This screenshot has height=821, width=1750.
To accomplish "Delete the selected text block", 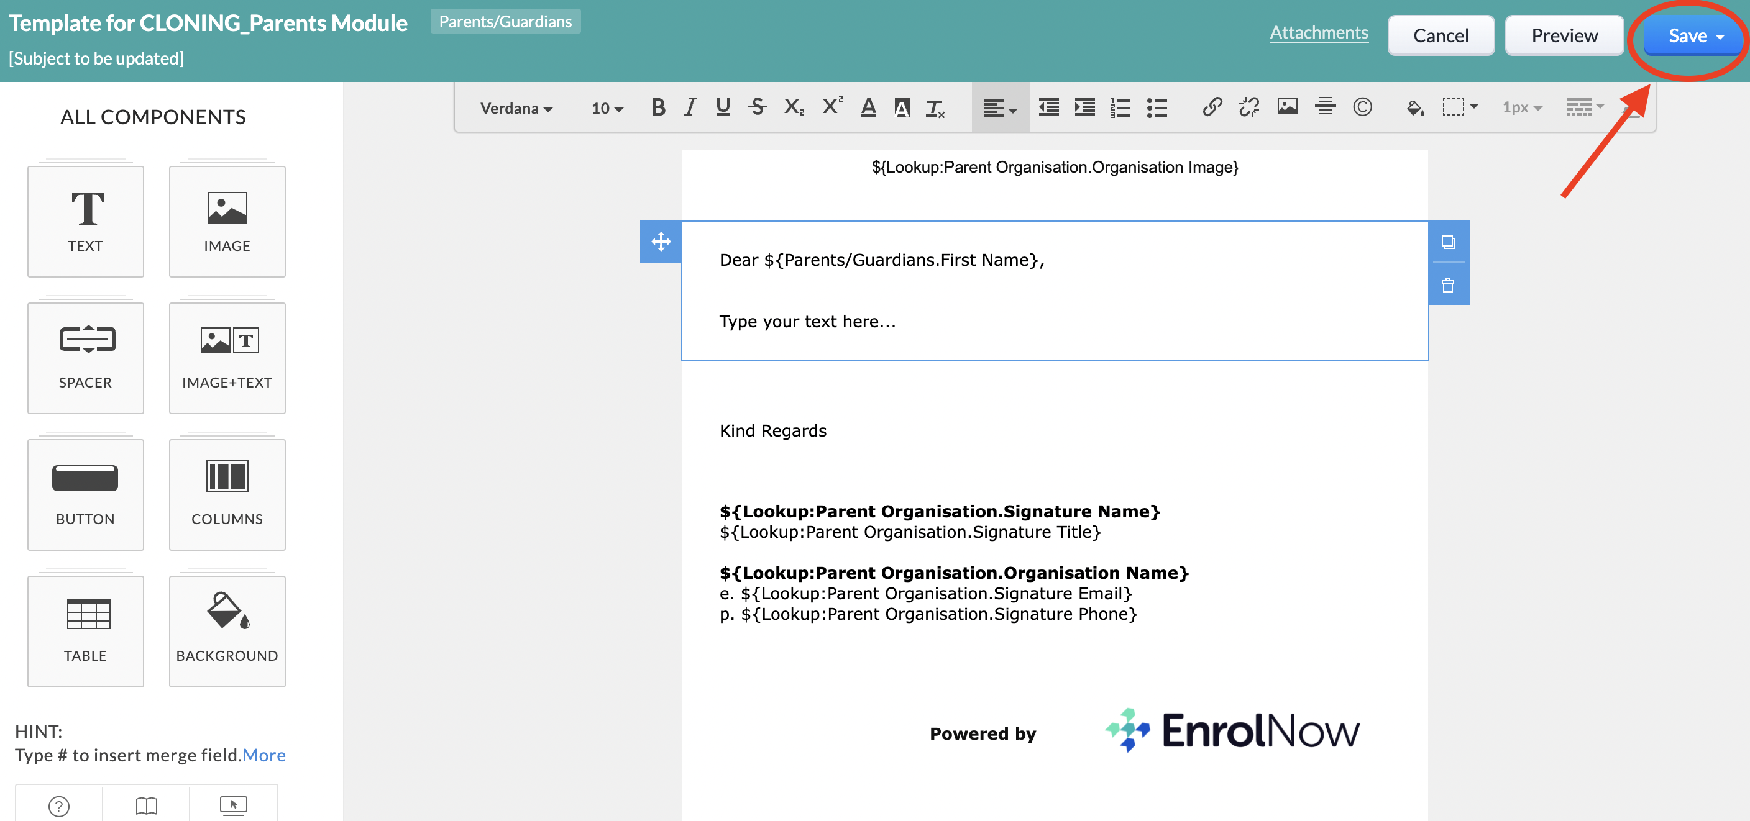I will pyautogui.click(x=1449, y=285).
